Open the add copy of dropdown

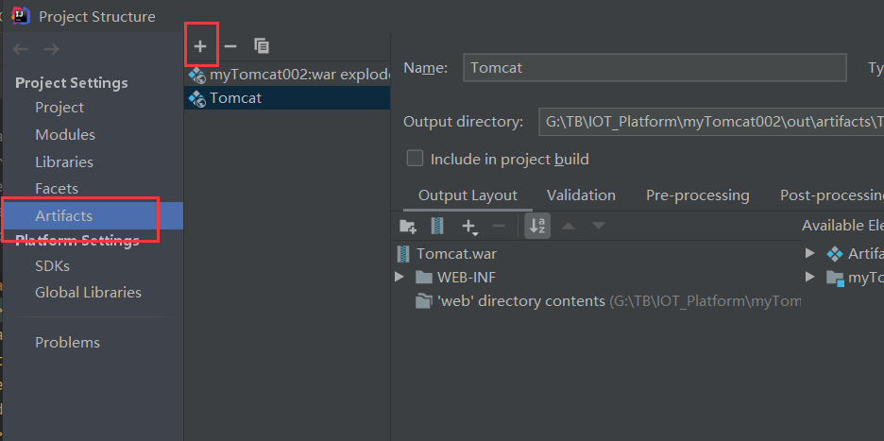[x=469, y=227]
